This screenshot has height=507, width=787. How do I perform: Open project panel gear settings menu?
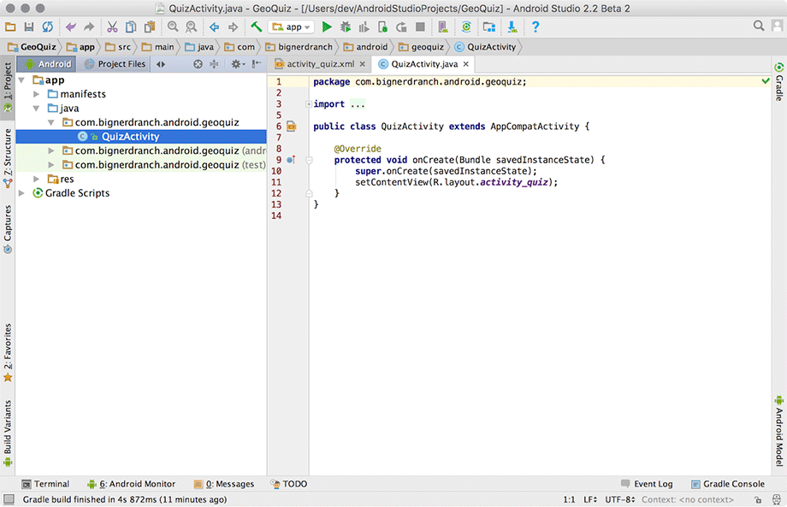[238, 64]
